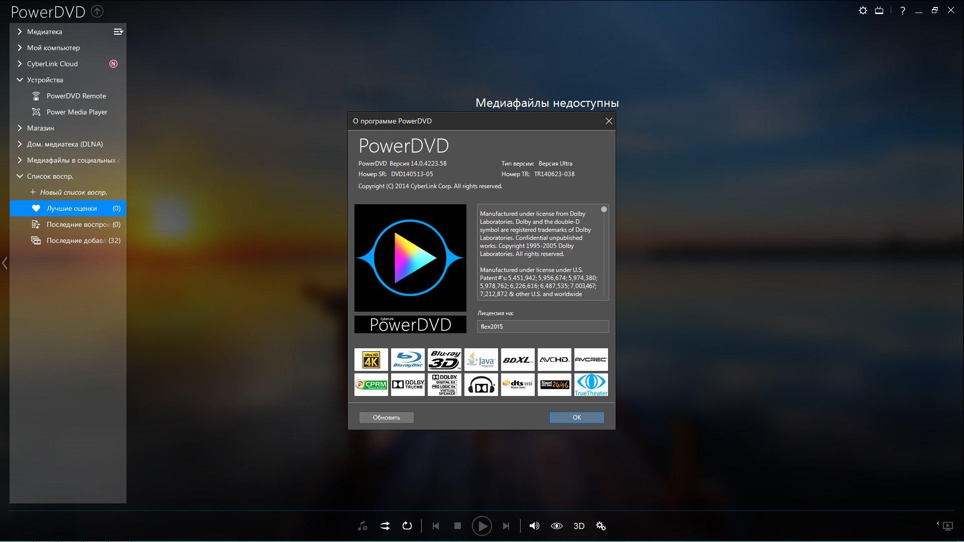
Task: Create Новый список воспр. playlist
Action: click(69, 192)
